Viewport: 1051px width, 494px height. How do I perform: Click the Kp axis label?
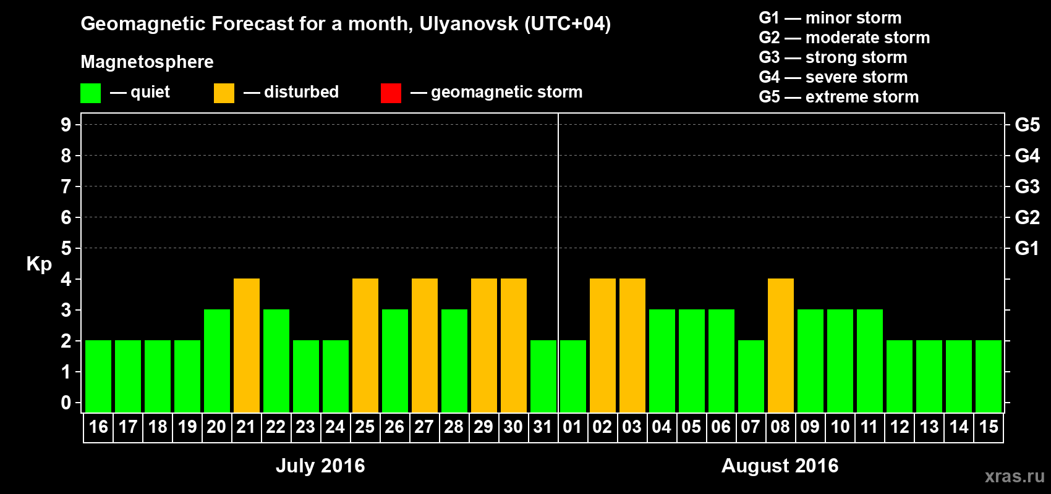pos(39,264)
